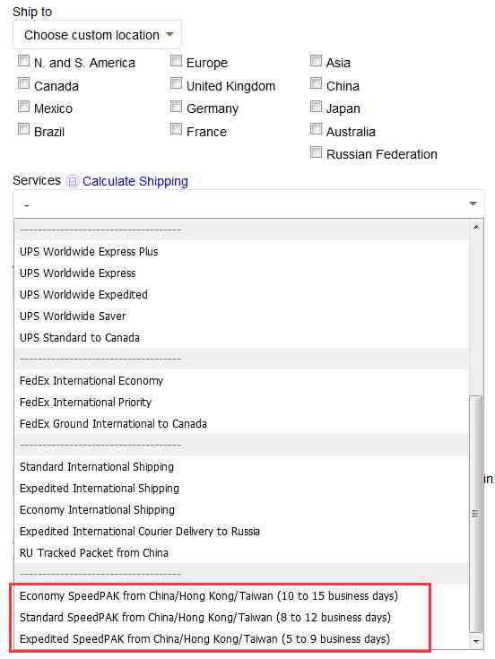The image size is (495, 659).
Task: Click the services list scrollbar thumb
Action: point(475,513)
